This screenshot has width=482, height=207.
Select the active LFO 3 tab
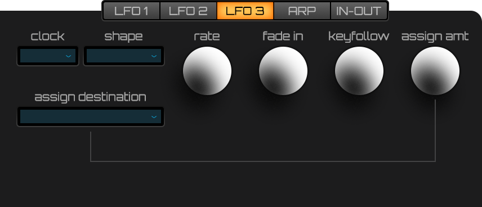pyautogui.click(x=246, y=11)
